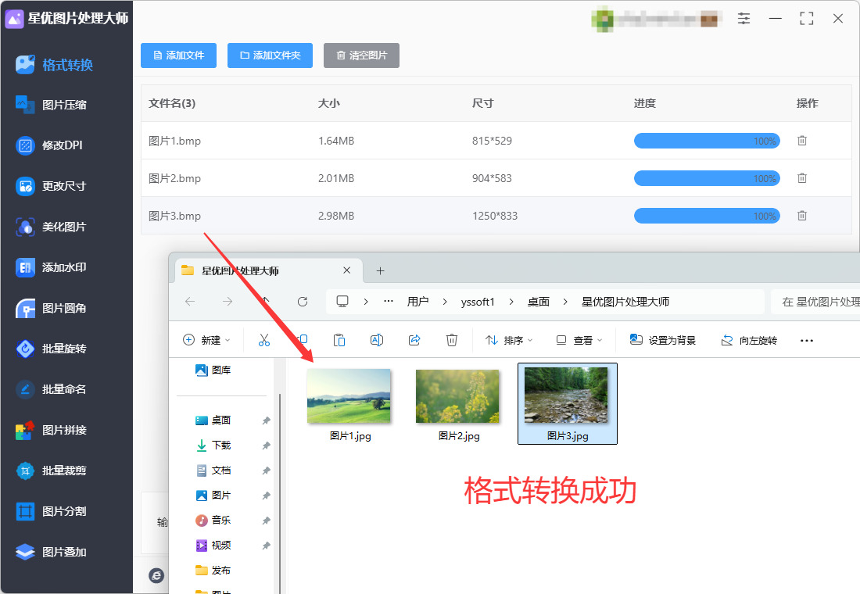Open 图片压缩 image compression in sidebar
The image size is (860, 594).
coord(51,105)
